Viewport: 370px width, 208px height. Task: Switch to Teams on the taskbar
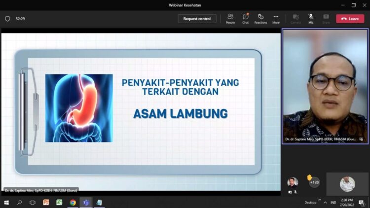86,203
